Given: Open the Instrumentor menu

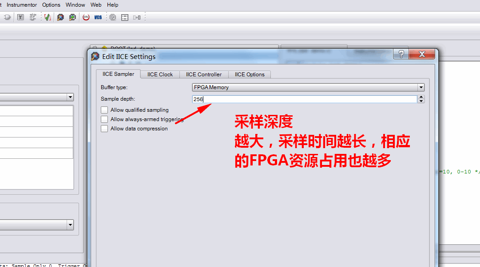Looking at the screenshot, I should (22, 5).
